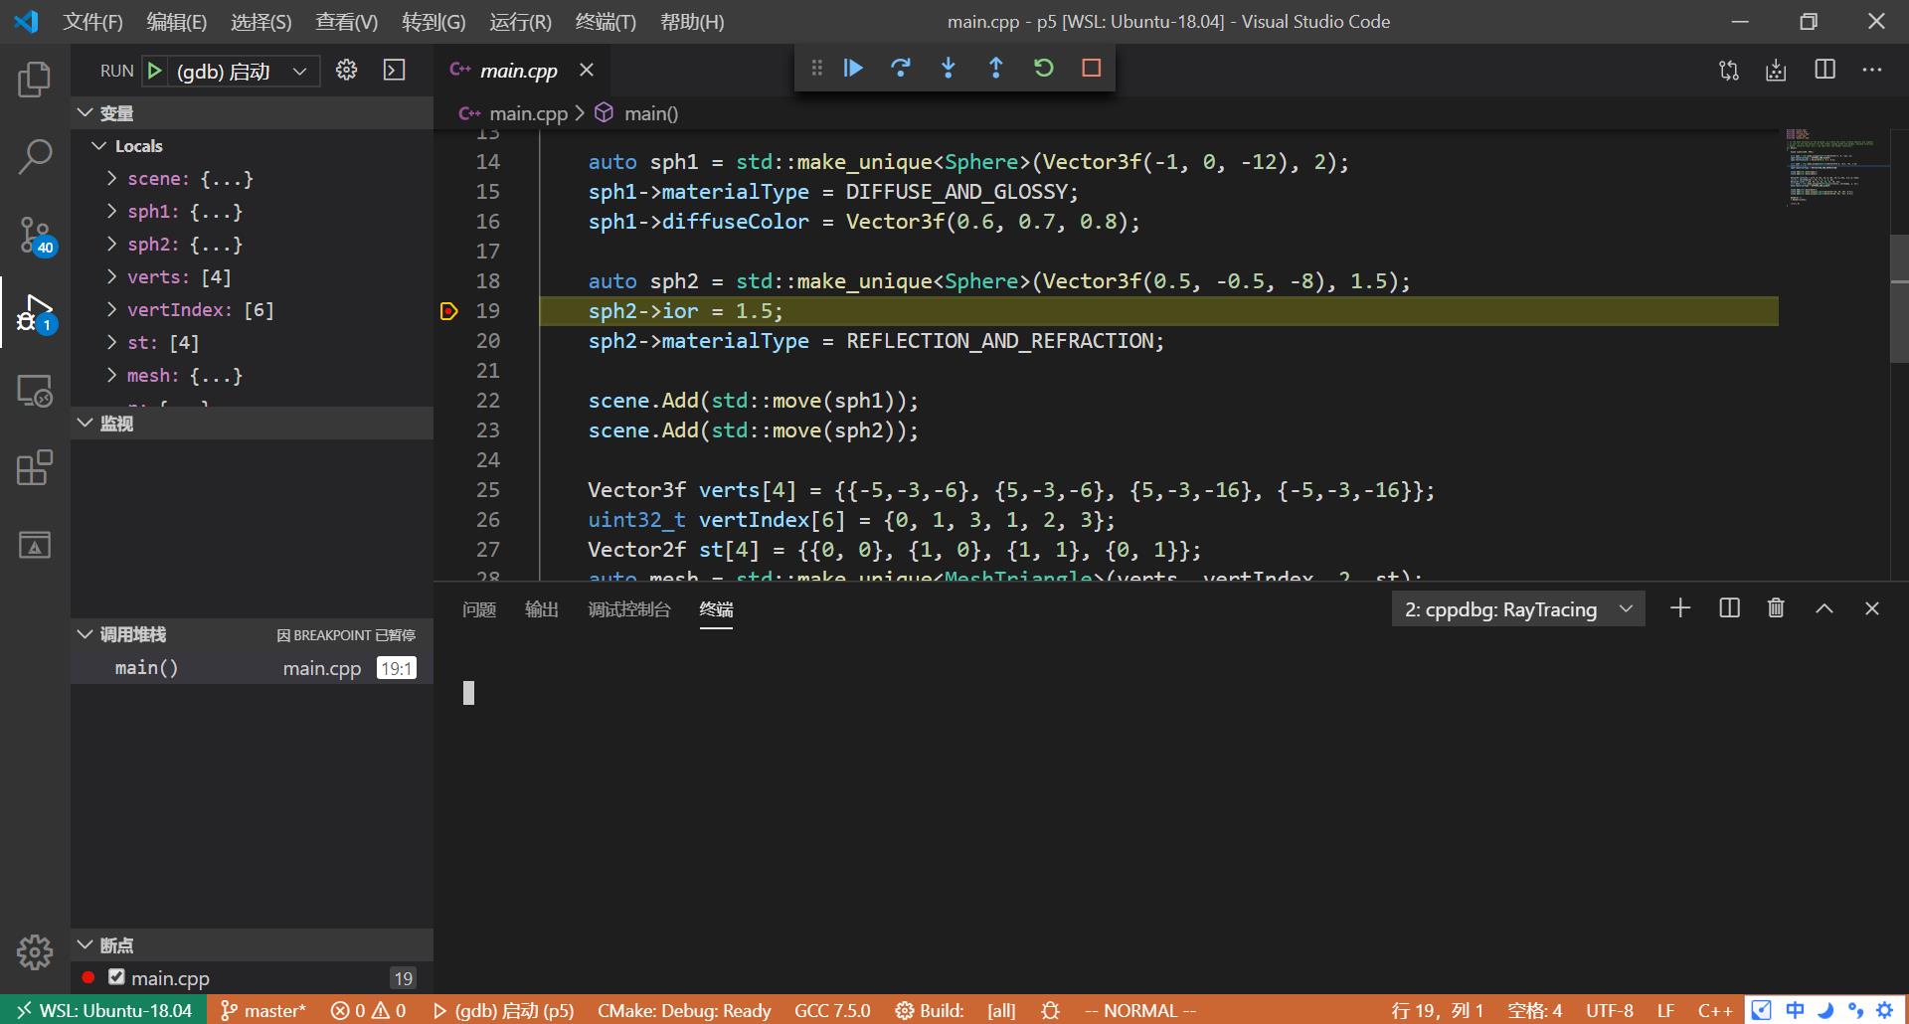1909x1024 pixels.
Task: Expand the st variable
Action: pos(112,342)
